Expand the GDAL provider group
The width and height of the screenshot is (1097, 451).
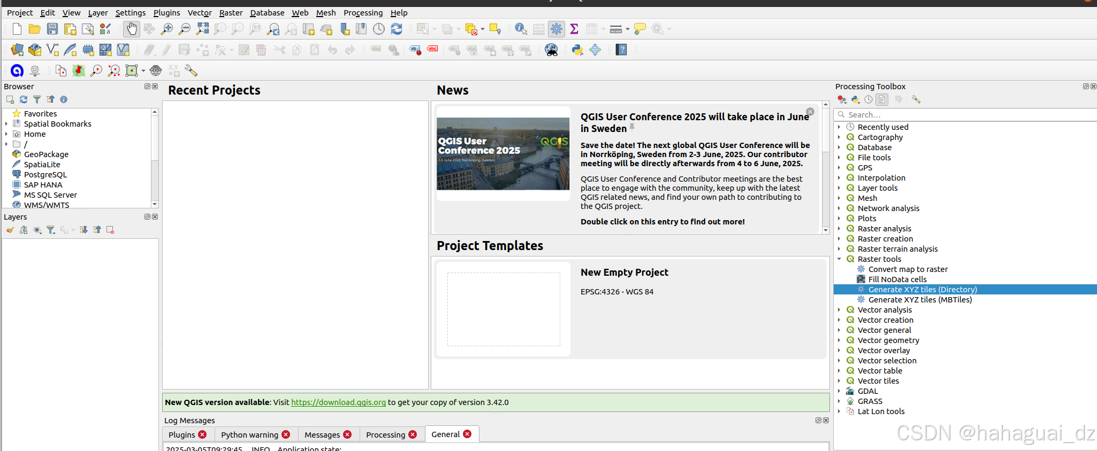click(x=839, y=391)
